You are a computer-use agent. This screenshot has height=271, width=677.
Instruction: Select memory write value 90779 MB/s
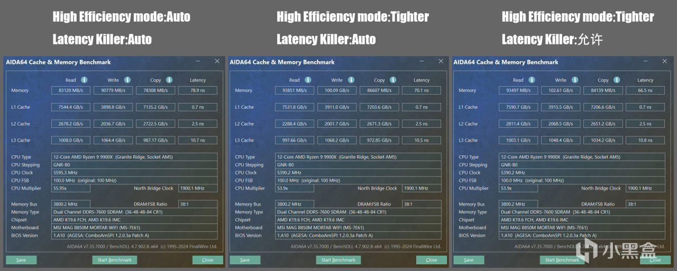[113, 90]
